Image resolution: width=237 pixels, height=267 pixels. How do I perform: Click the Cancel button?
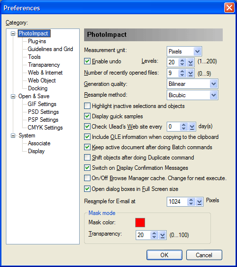[204, 255]
